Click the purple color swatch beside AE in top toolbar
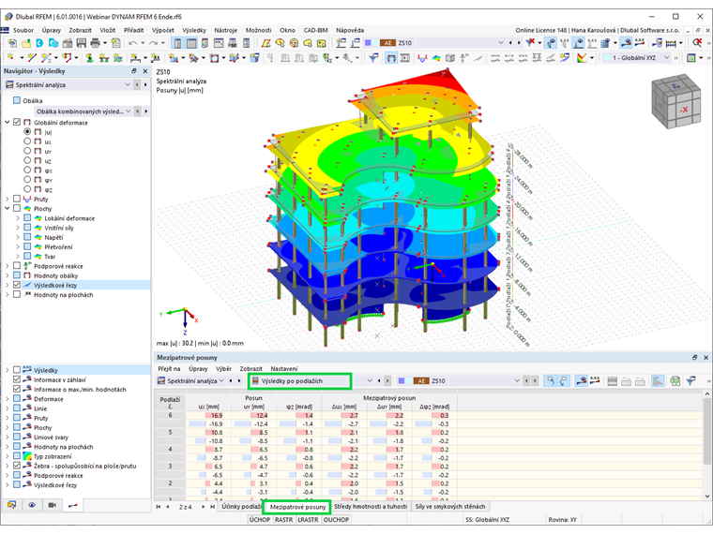Image resolution: width=713 pixels, height=534 pixels. [369, 43]
